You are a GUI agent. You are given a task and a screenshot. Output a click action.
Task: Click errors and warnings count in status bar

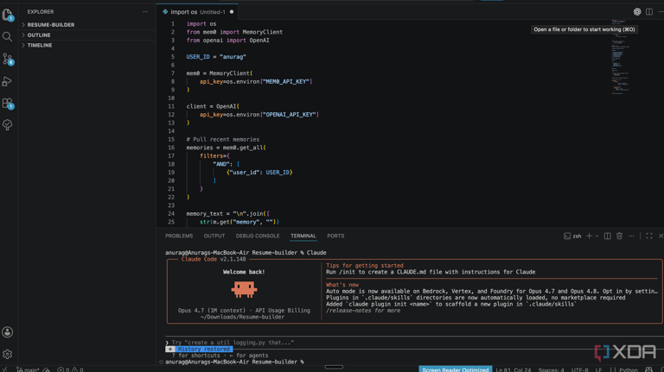coord(70,369)
